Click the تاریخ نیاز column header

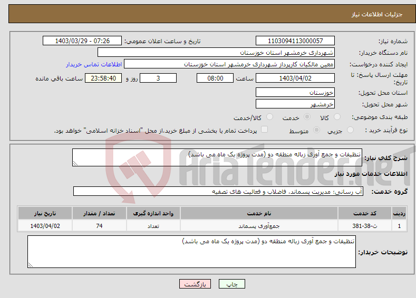click(45, 213)
